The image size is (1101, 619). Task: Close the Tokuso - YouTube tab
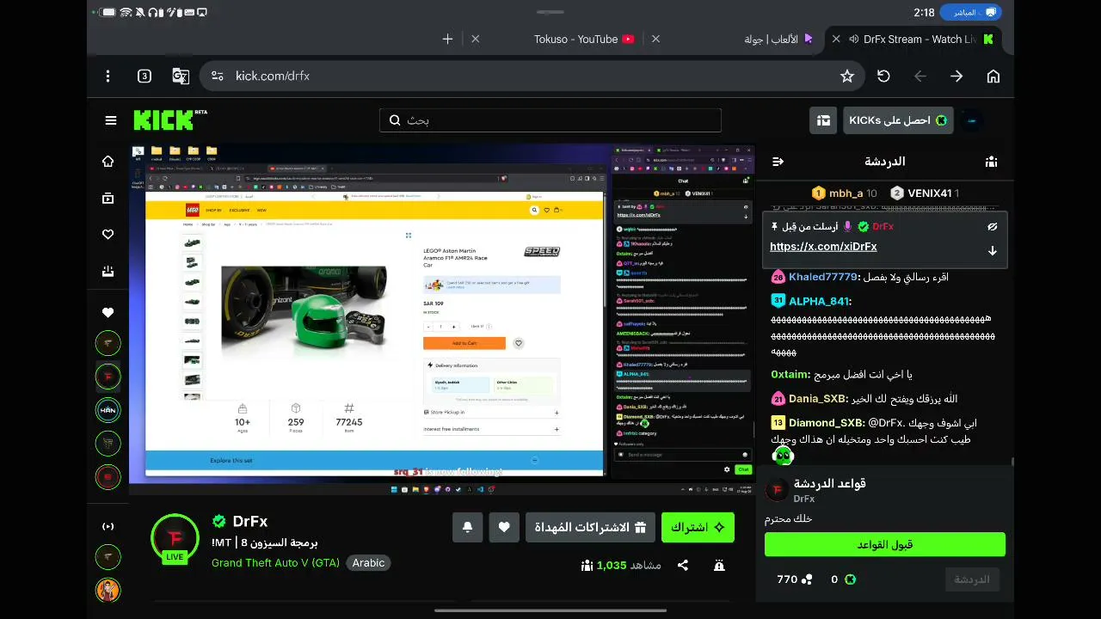tap(476, 40)
